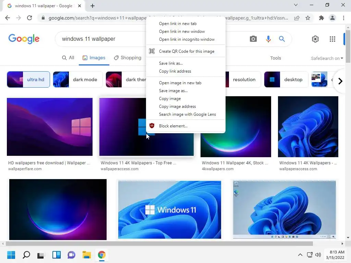Viewport: 351px width, 263px height.
Task: Click the vertical page scrollbar thumb
Action: click(x=348, y=46)
